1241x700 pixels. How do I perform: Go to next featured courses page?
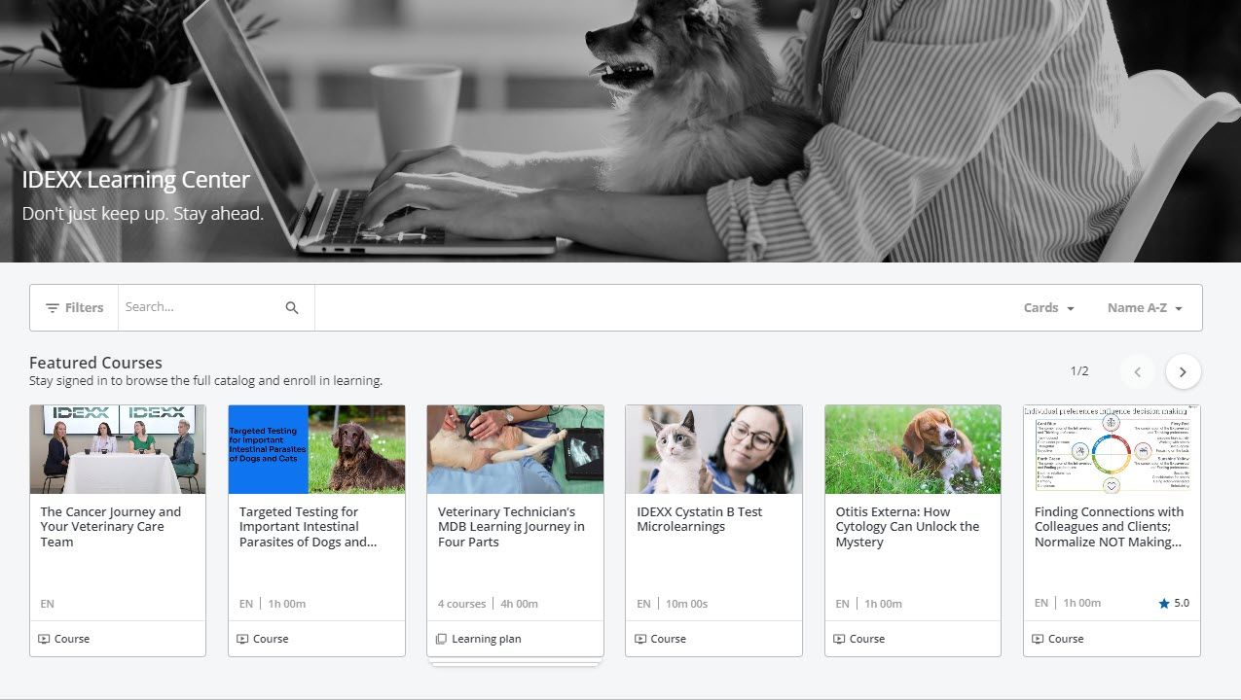point(1183,371)
